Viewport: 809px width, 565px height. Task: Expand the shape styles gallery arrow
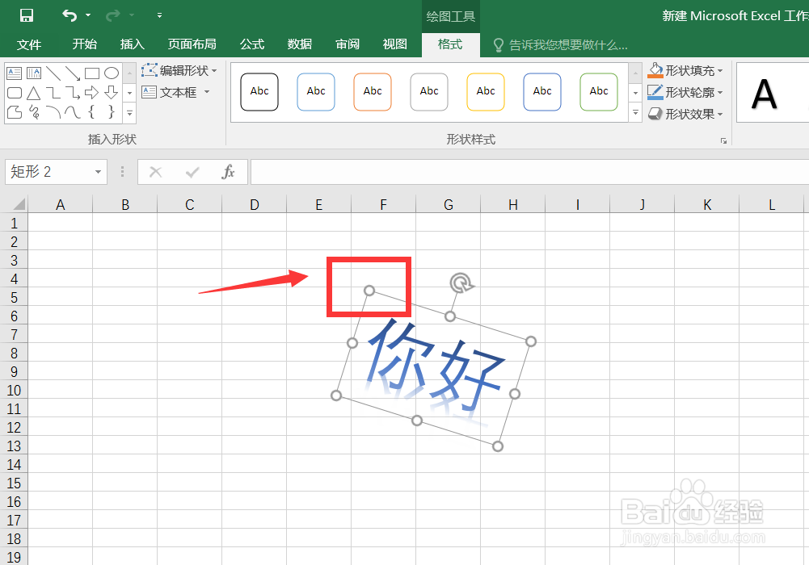[x=635, y=113]
